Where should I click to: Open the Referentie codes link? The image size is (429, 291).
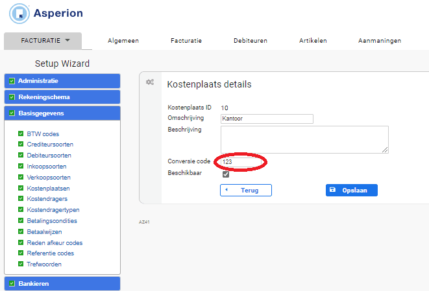point(51,253)
